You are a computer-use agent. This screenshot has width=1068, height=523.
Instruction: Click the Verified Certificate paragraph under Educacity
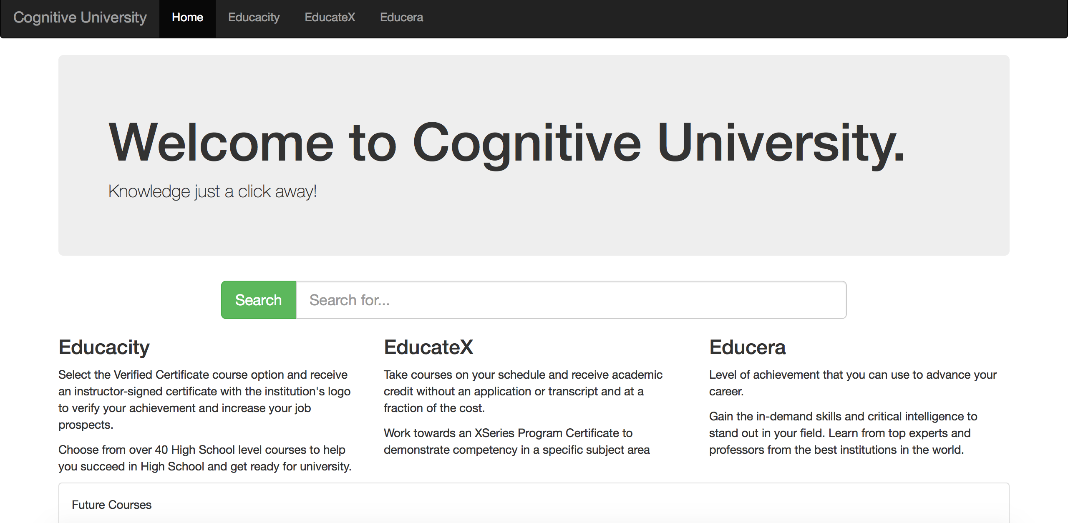pyautogui.click(x=204, y=400)
